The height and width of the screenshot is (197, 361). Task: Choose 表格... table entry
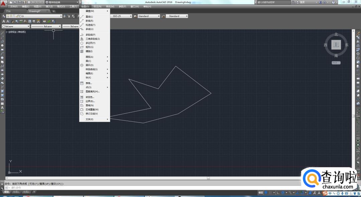(x=94, y=83)
